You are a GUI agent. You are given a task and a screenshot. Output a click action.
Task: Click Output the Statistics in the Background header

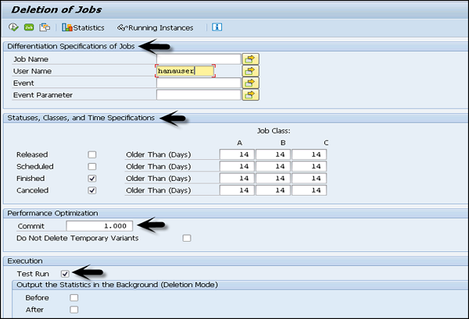coord(117,285)
